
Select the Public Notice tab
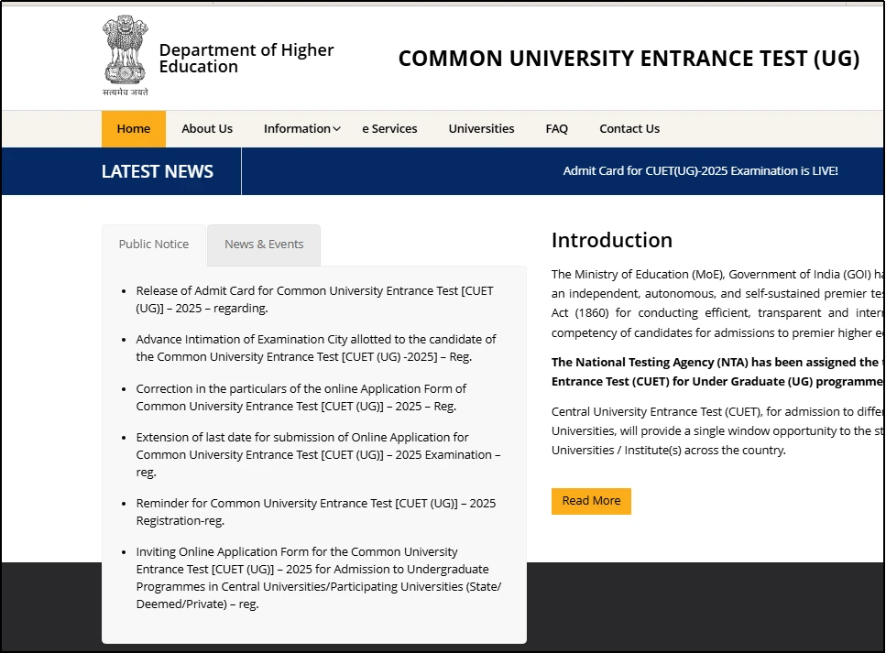pos(153,244)
